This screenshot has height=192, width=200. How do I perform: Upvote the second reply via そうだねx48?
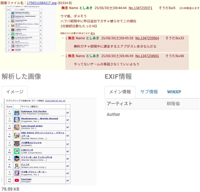click(174, 56)
